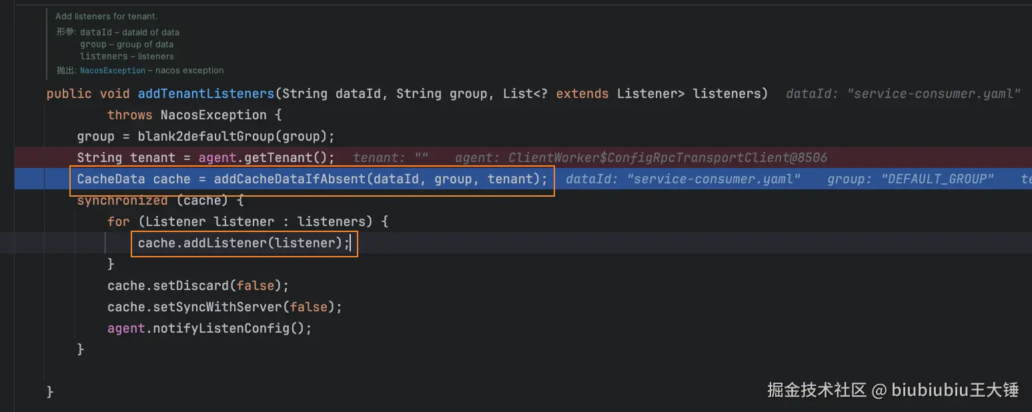Click the cache.setSyncWithServer(false) statement
1032x412 pixels.
[x=225, y=307]
